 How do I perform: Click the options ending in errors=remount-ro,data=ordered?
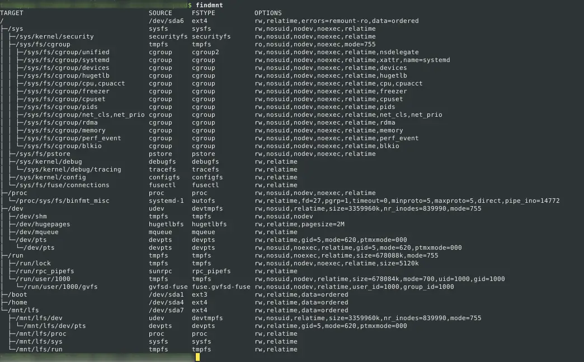[x=337, y=21]
